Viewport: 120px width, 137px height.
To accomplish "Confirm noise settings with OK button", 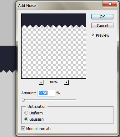I will 102,17.
